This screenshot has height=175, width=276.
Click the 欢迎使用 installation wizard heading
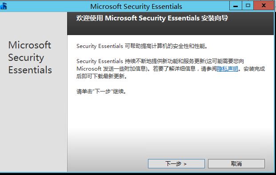152,18
